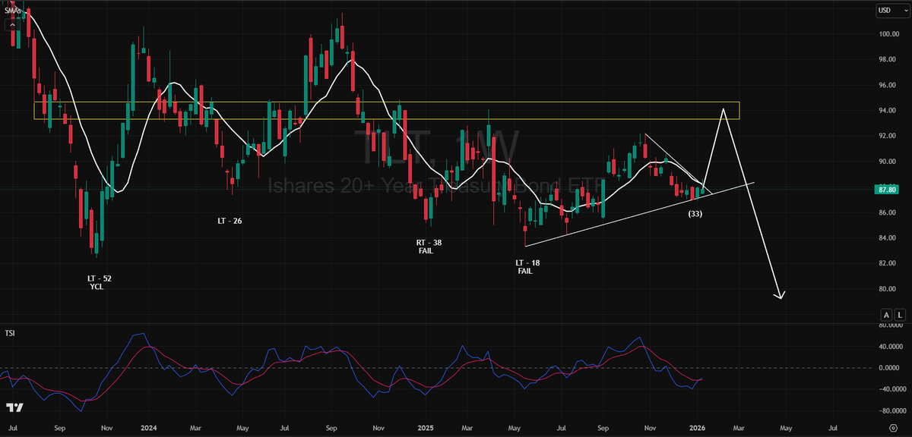The height and width of the screenshot is (437, 912).
Task: Click the TSI indicator legend label
Action: (x=9, y=332)
